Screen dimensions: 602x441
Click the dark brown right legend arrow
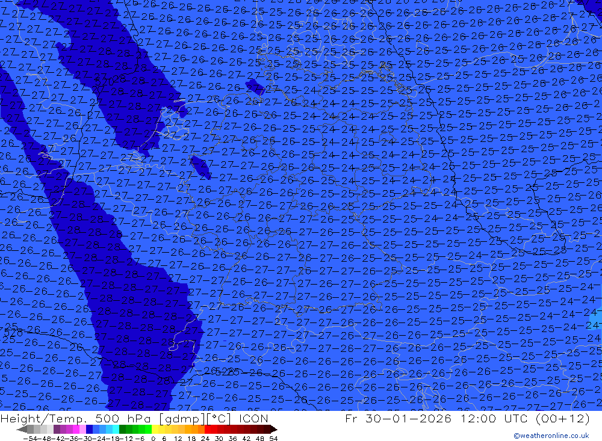tap(274, 430)
